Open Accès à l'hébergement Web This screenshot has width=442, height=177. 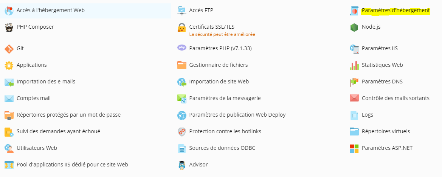[50, 11]
